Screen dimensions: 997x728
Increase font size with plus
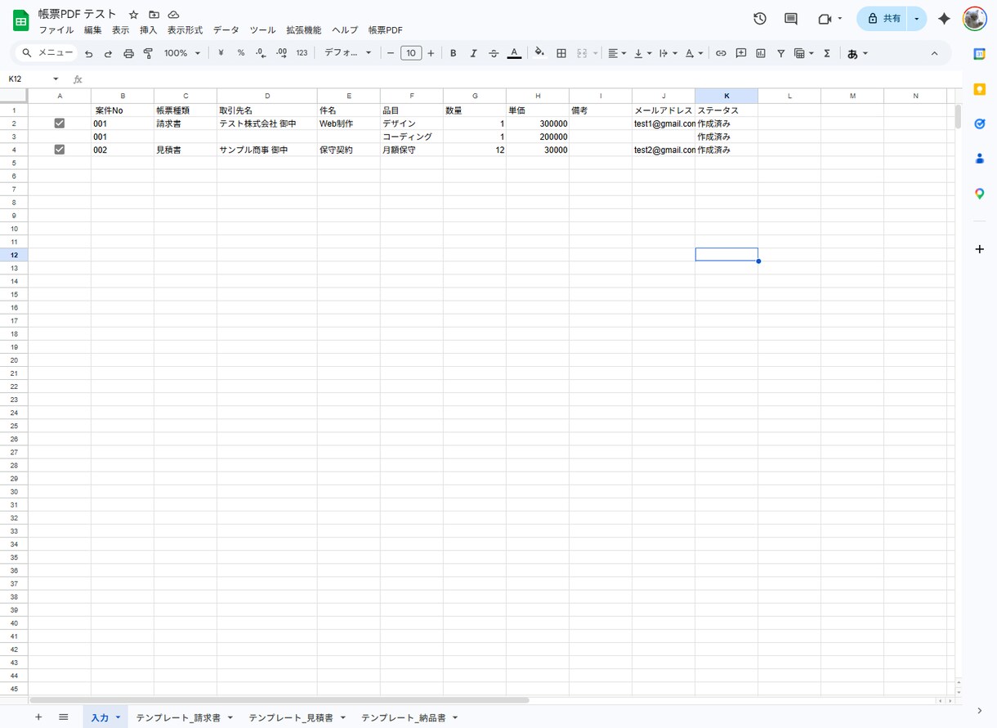(431, 53)
